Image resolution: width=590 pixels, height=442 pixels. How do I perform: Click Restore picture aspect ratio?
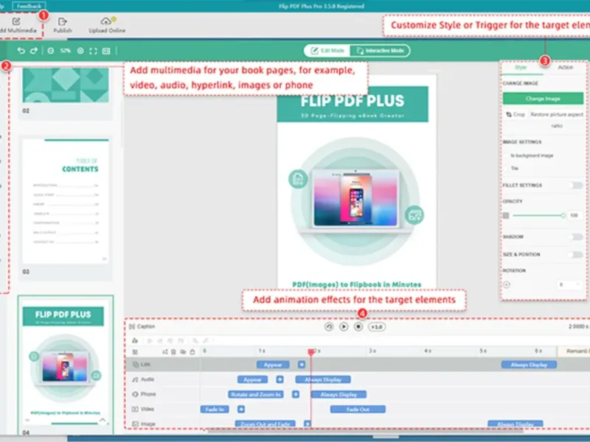[557, 119]
